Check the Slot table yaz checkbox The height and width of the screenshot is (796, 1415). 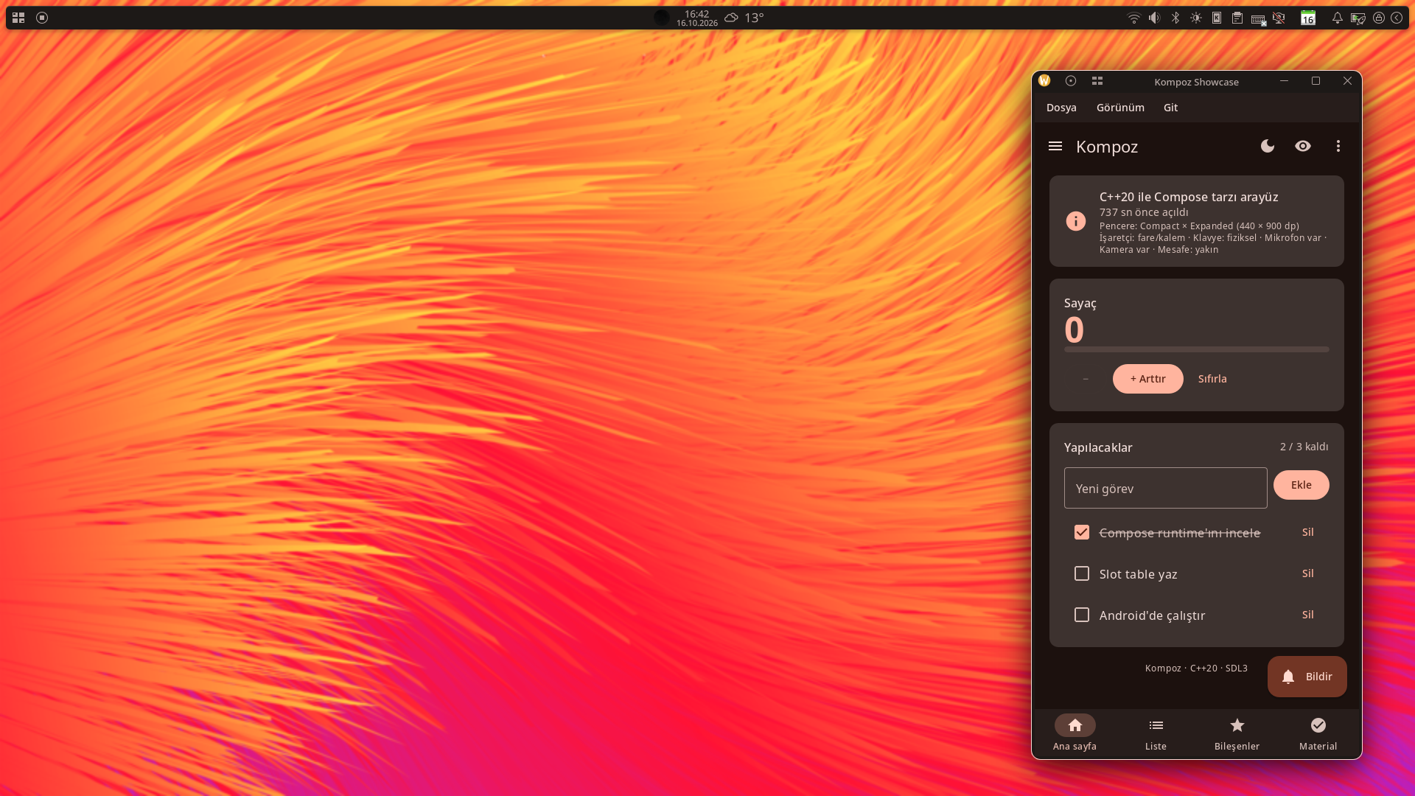pyautogui.click(x=1082, y=573)
